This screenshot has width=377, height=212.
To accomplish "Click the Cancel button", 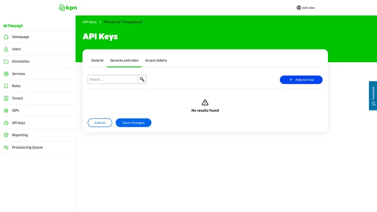I will point(100,122).
